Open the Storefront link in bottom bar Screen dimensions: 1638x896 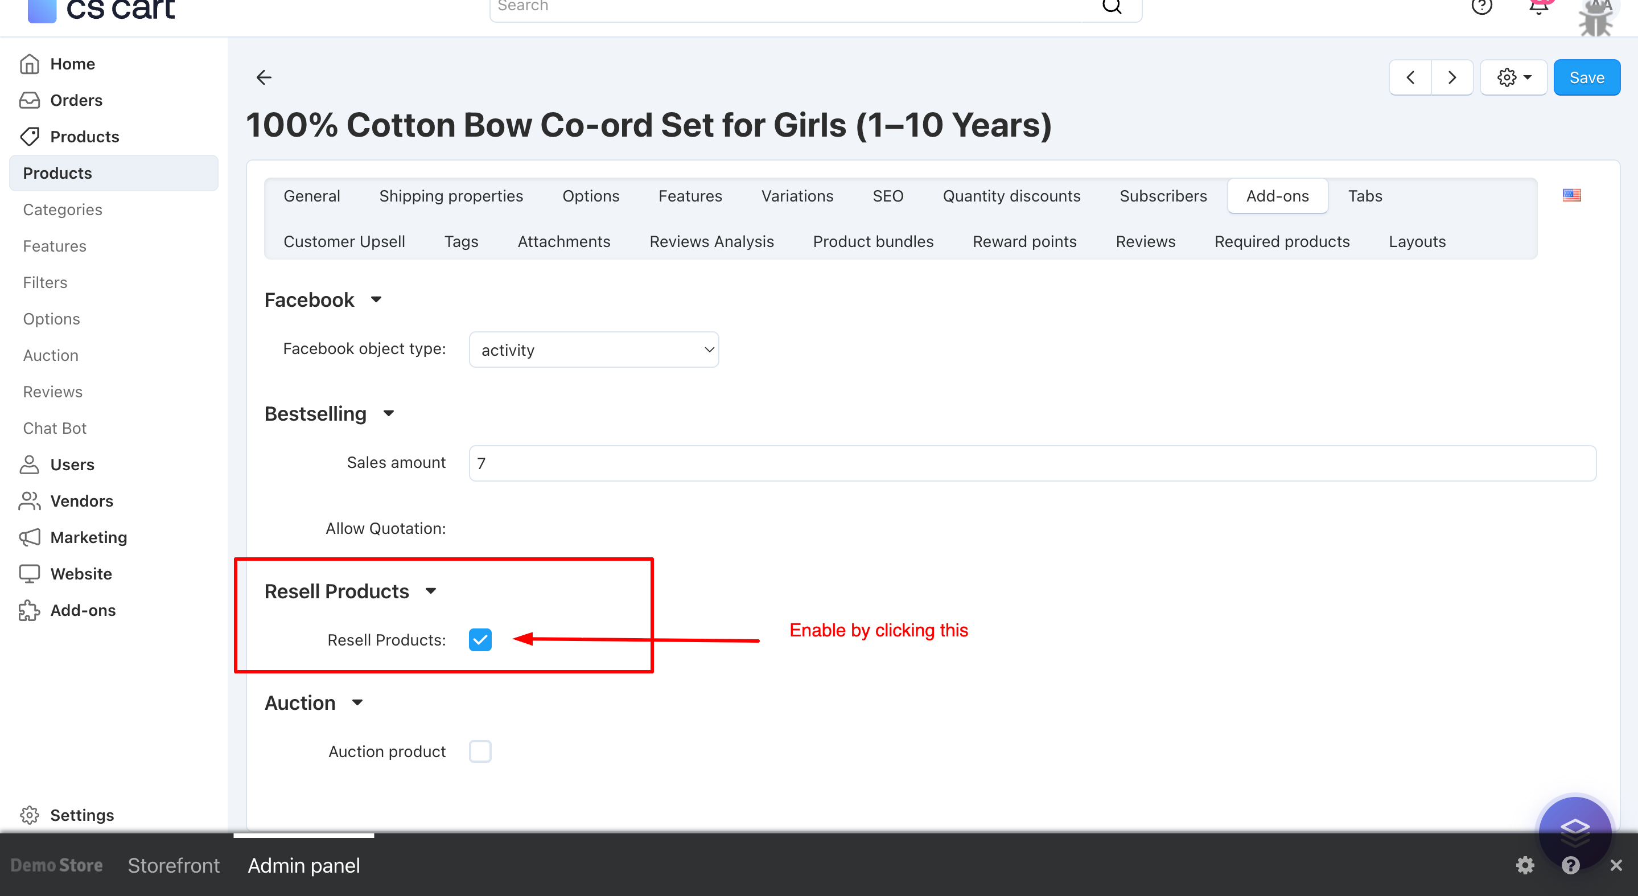point(174,865)
